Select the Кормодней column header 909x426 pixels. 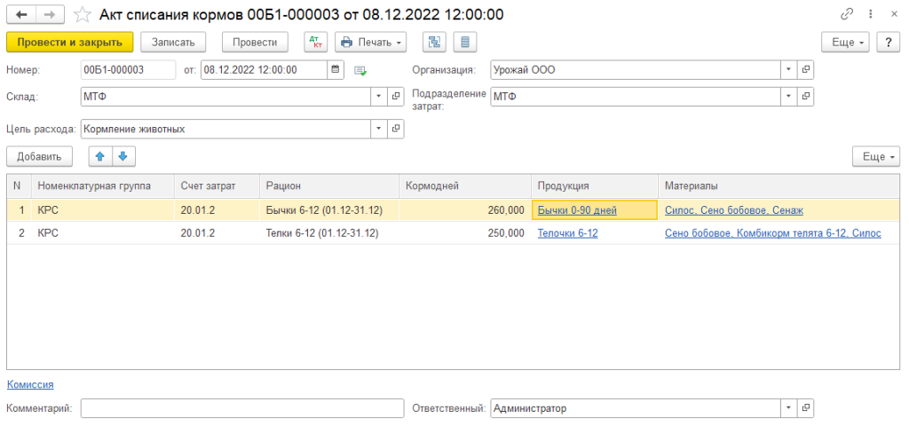coord(464,185)
